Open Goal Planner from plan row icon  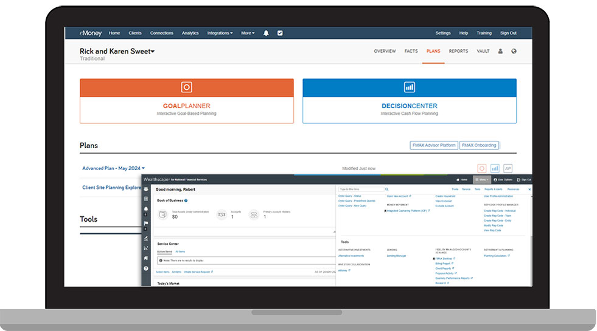click(481, 168)
